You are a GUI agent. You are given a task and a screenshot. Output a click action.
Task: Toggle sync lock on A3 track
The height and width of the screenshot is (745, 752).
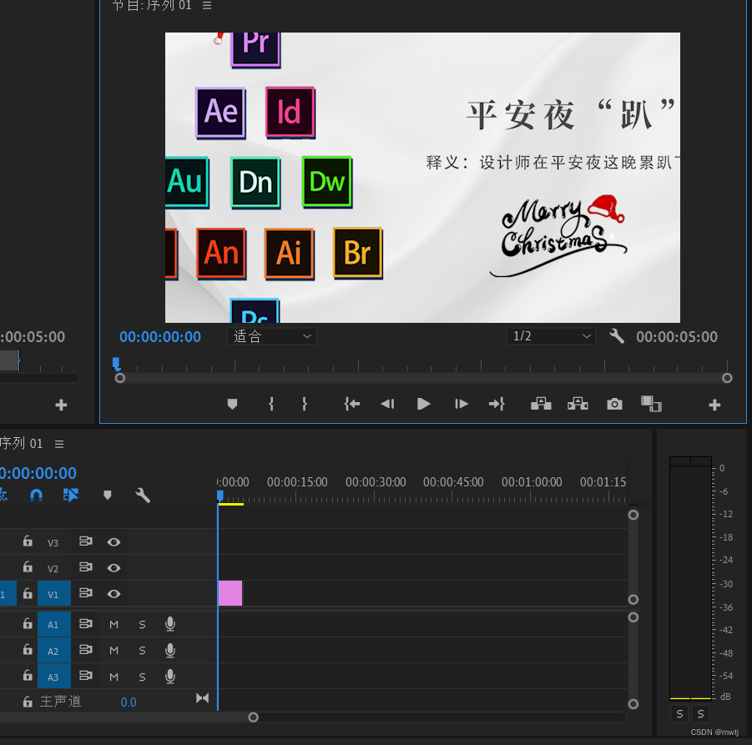point(86,676)
